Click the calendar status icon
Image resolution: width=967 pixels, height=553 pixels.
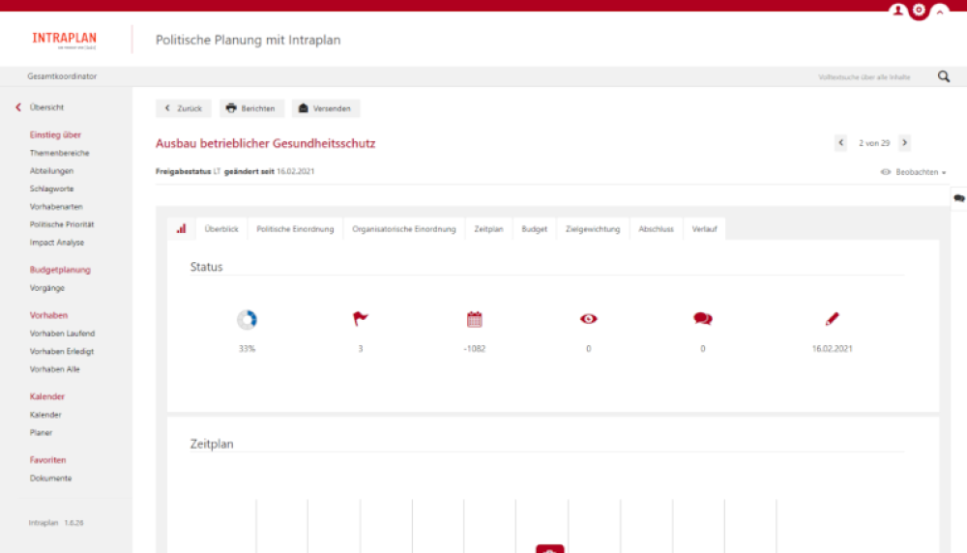click(474, 319)
